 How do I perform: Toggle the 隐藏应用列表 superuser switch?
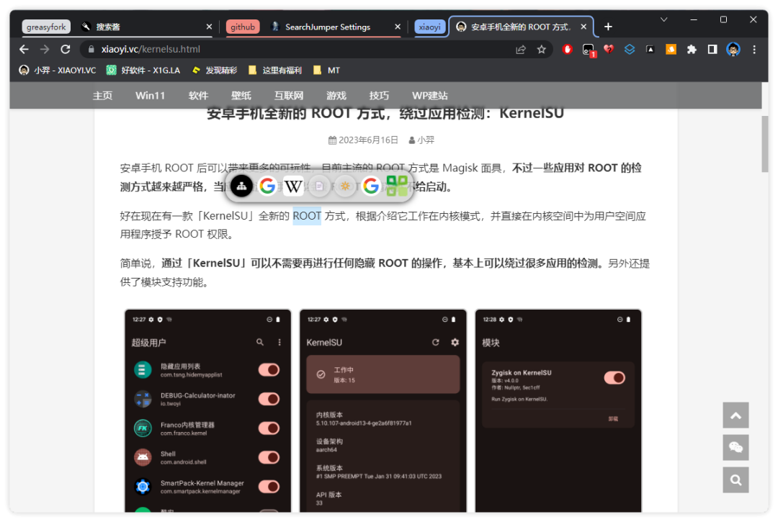click(269, 370)
